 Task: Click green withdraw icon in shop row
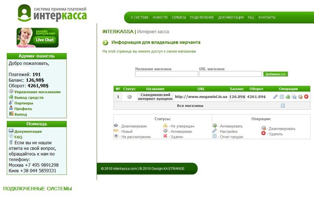point(288,97)
